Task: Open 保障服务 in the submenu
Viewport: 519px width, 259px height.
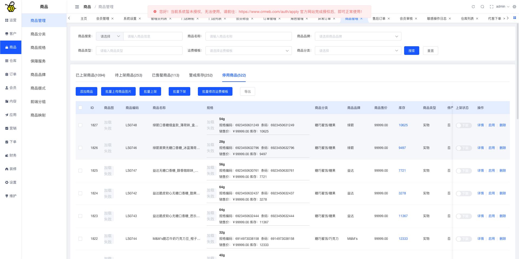Action: click(44, 61)
